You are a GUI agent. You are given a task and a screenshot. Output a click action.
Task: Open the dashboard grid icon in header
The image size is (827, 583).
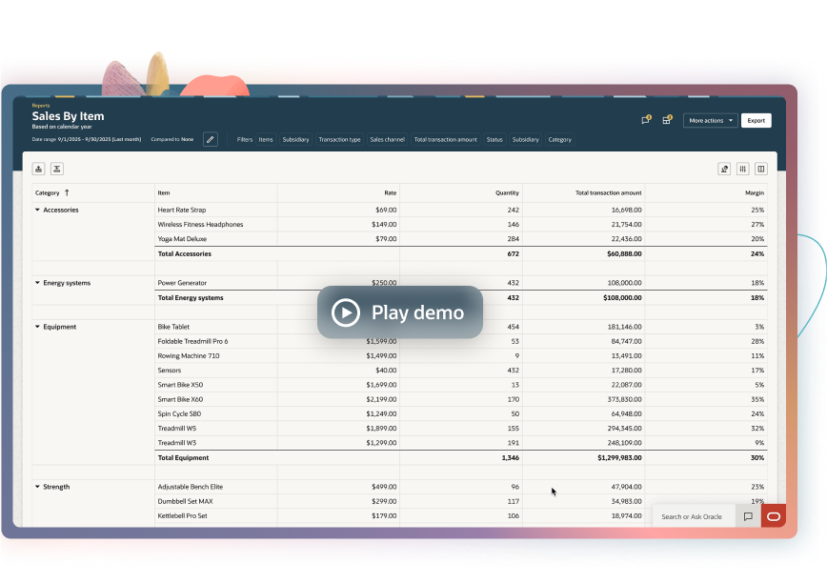point(667,120)
